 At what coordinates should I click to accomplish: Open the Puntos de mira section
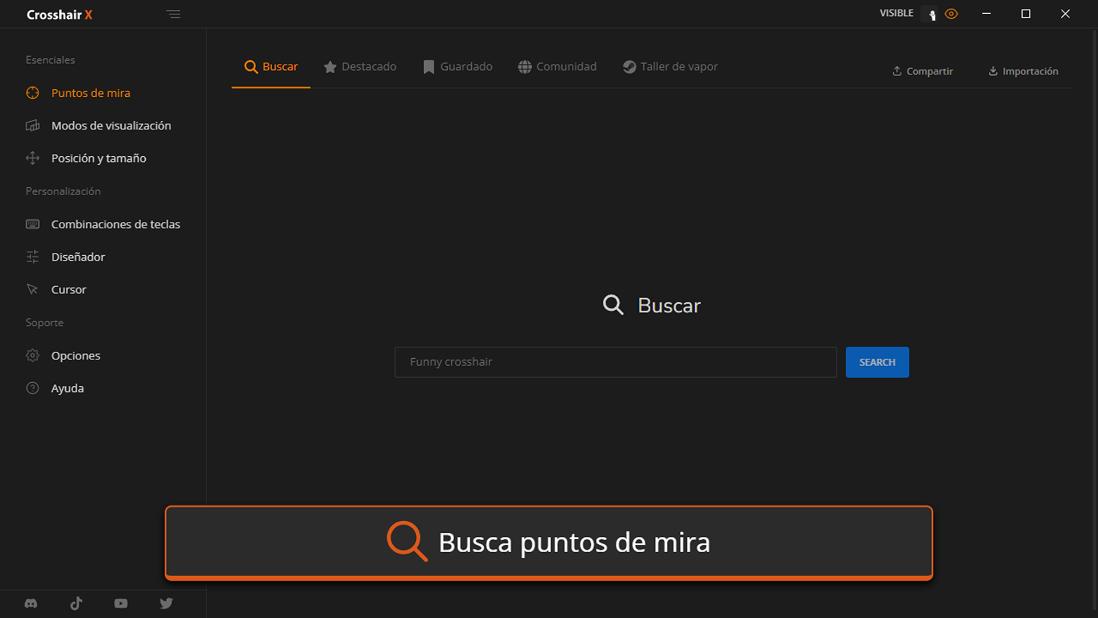pos(78,93)
